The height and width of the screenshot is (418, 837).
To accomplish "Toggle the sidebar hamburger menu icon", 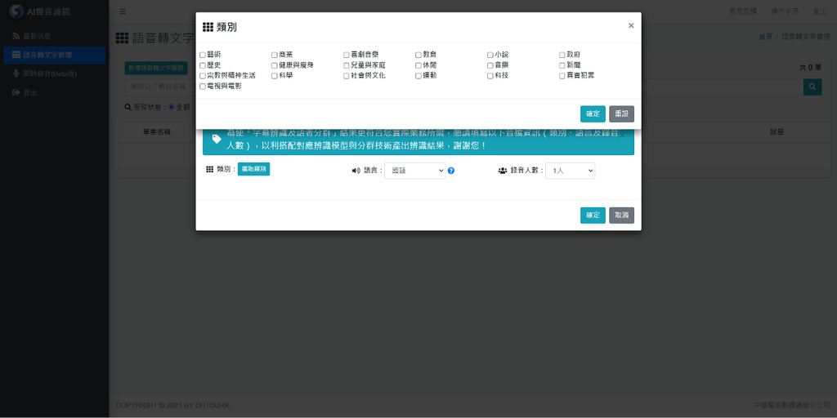I will point(123,11).
